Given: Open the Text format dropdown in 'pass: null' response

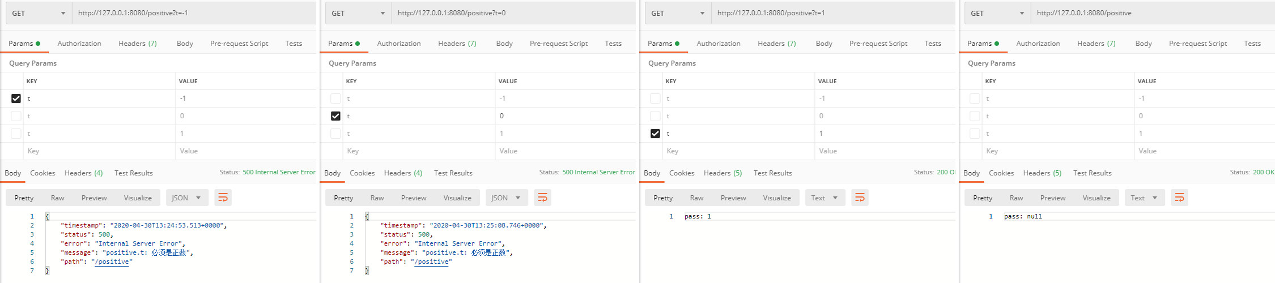Looking at the screenshot, I should pos(1144,198).
